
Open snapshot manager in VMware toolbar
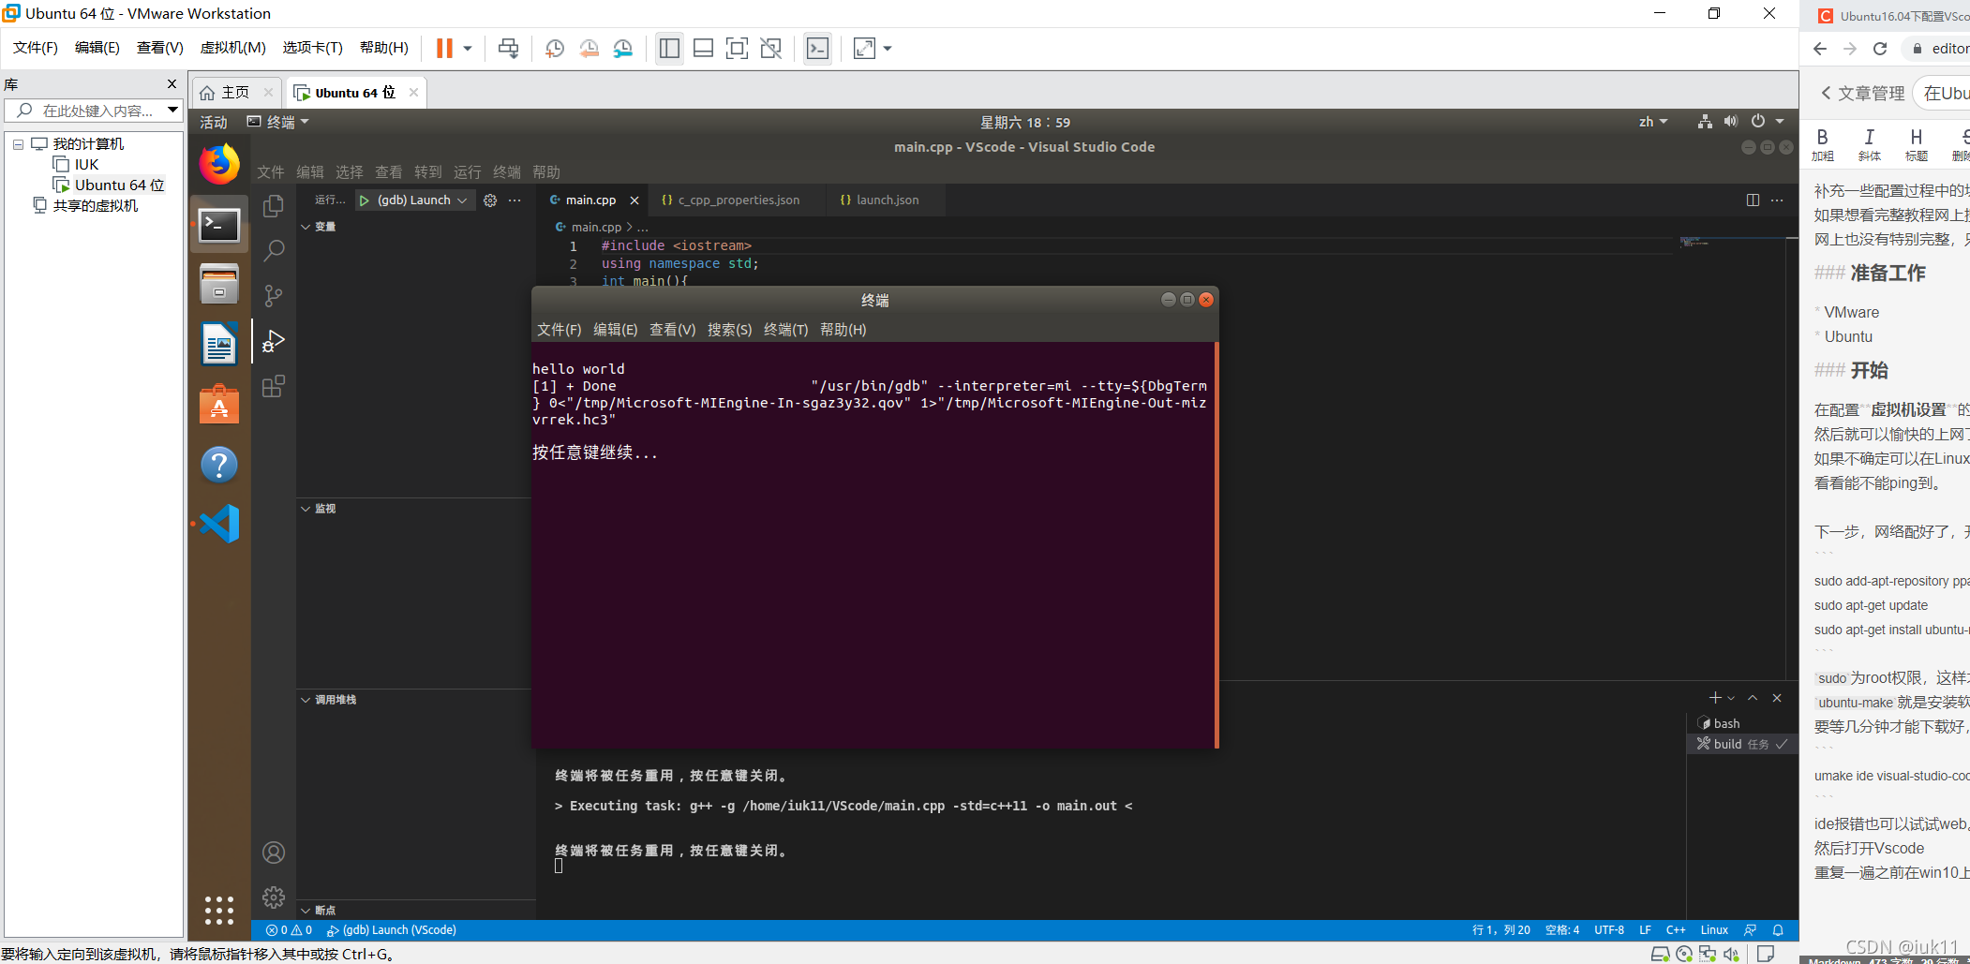click(623, 49)
